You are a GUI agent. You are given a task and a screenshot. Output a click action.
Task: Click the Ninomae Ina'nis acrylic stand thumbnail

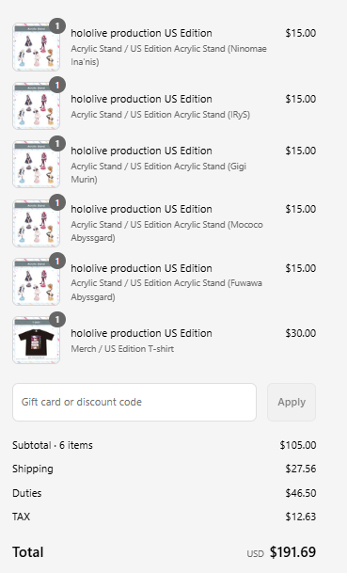pyautogui.click(x=36, y=47)
